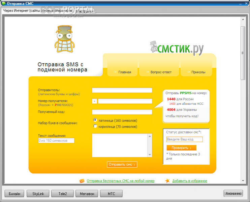Click inside the Текст сообщения text area

pos(120,145)
